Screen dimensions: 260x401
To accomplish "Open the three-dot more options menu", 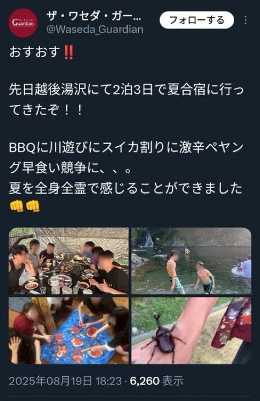I will [x=246, y=20].
